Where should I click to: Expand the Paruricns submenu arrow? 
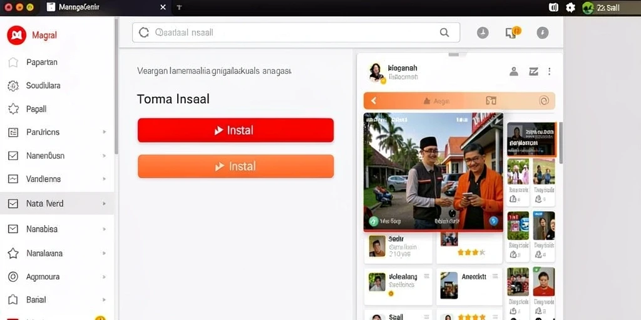tap(105, 132)
